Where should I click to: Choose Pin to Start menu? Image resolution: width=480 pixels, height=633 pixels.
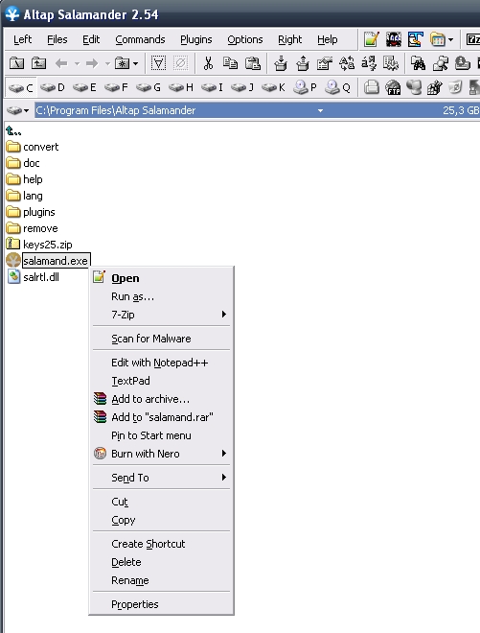pos(161,435)
